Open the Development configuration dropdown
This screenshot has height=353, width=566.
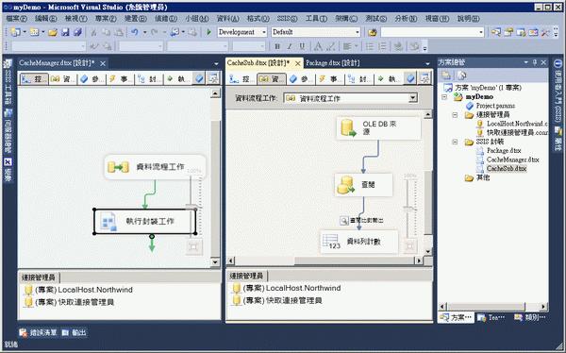[x=241, y=32]
